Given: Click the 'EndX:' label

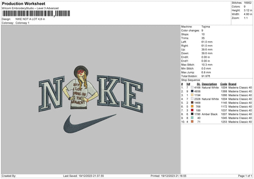Looking at the screenshot, I should pos(185,57).
